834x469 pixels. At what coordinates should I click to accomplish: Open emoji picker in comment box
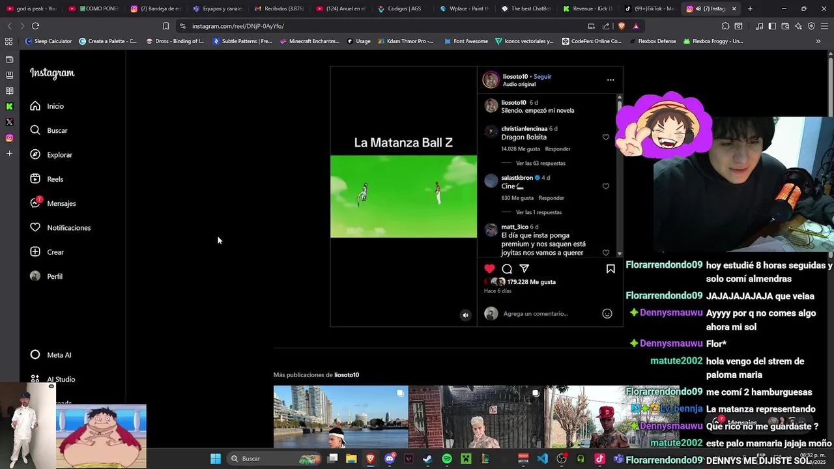tap(607, 313)
